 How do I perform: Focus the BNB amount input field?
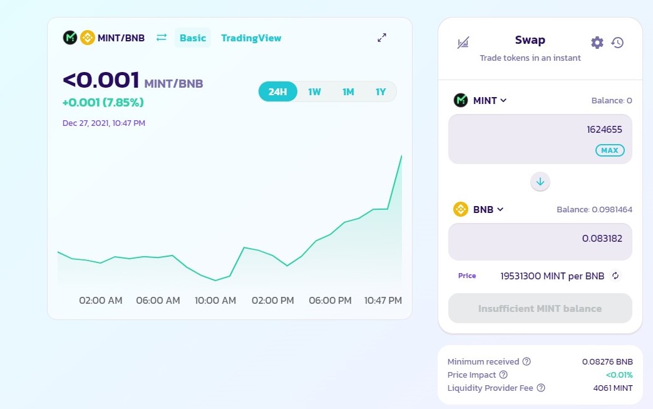[x=540, y=242]
